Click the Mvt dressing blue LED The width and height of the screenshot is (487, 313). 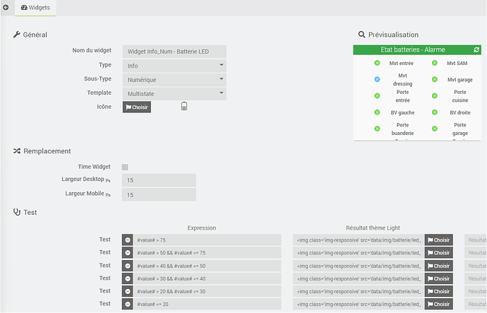(x=377, y=79)
